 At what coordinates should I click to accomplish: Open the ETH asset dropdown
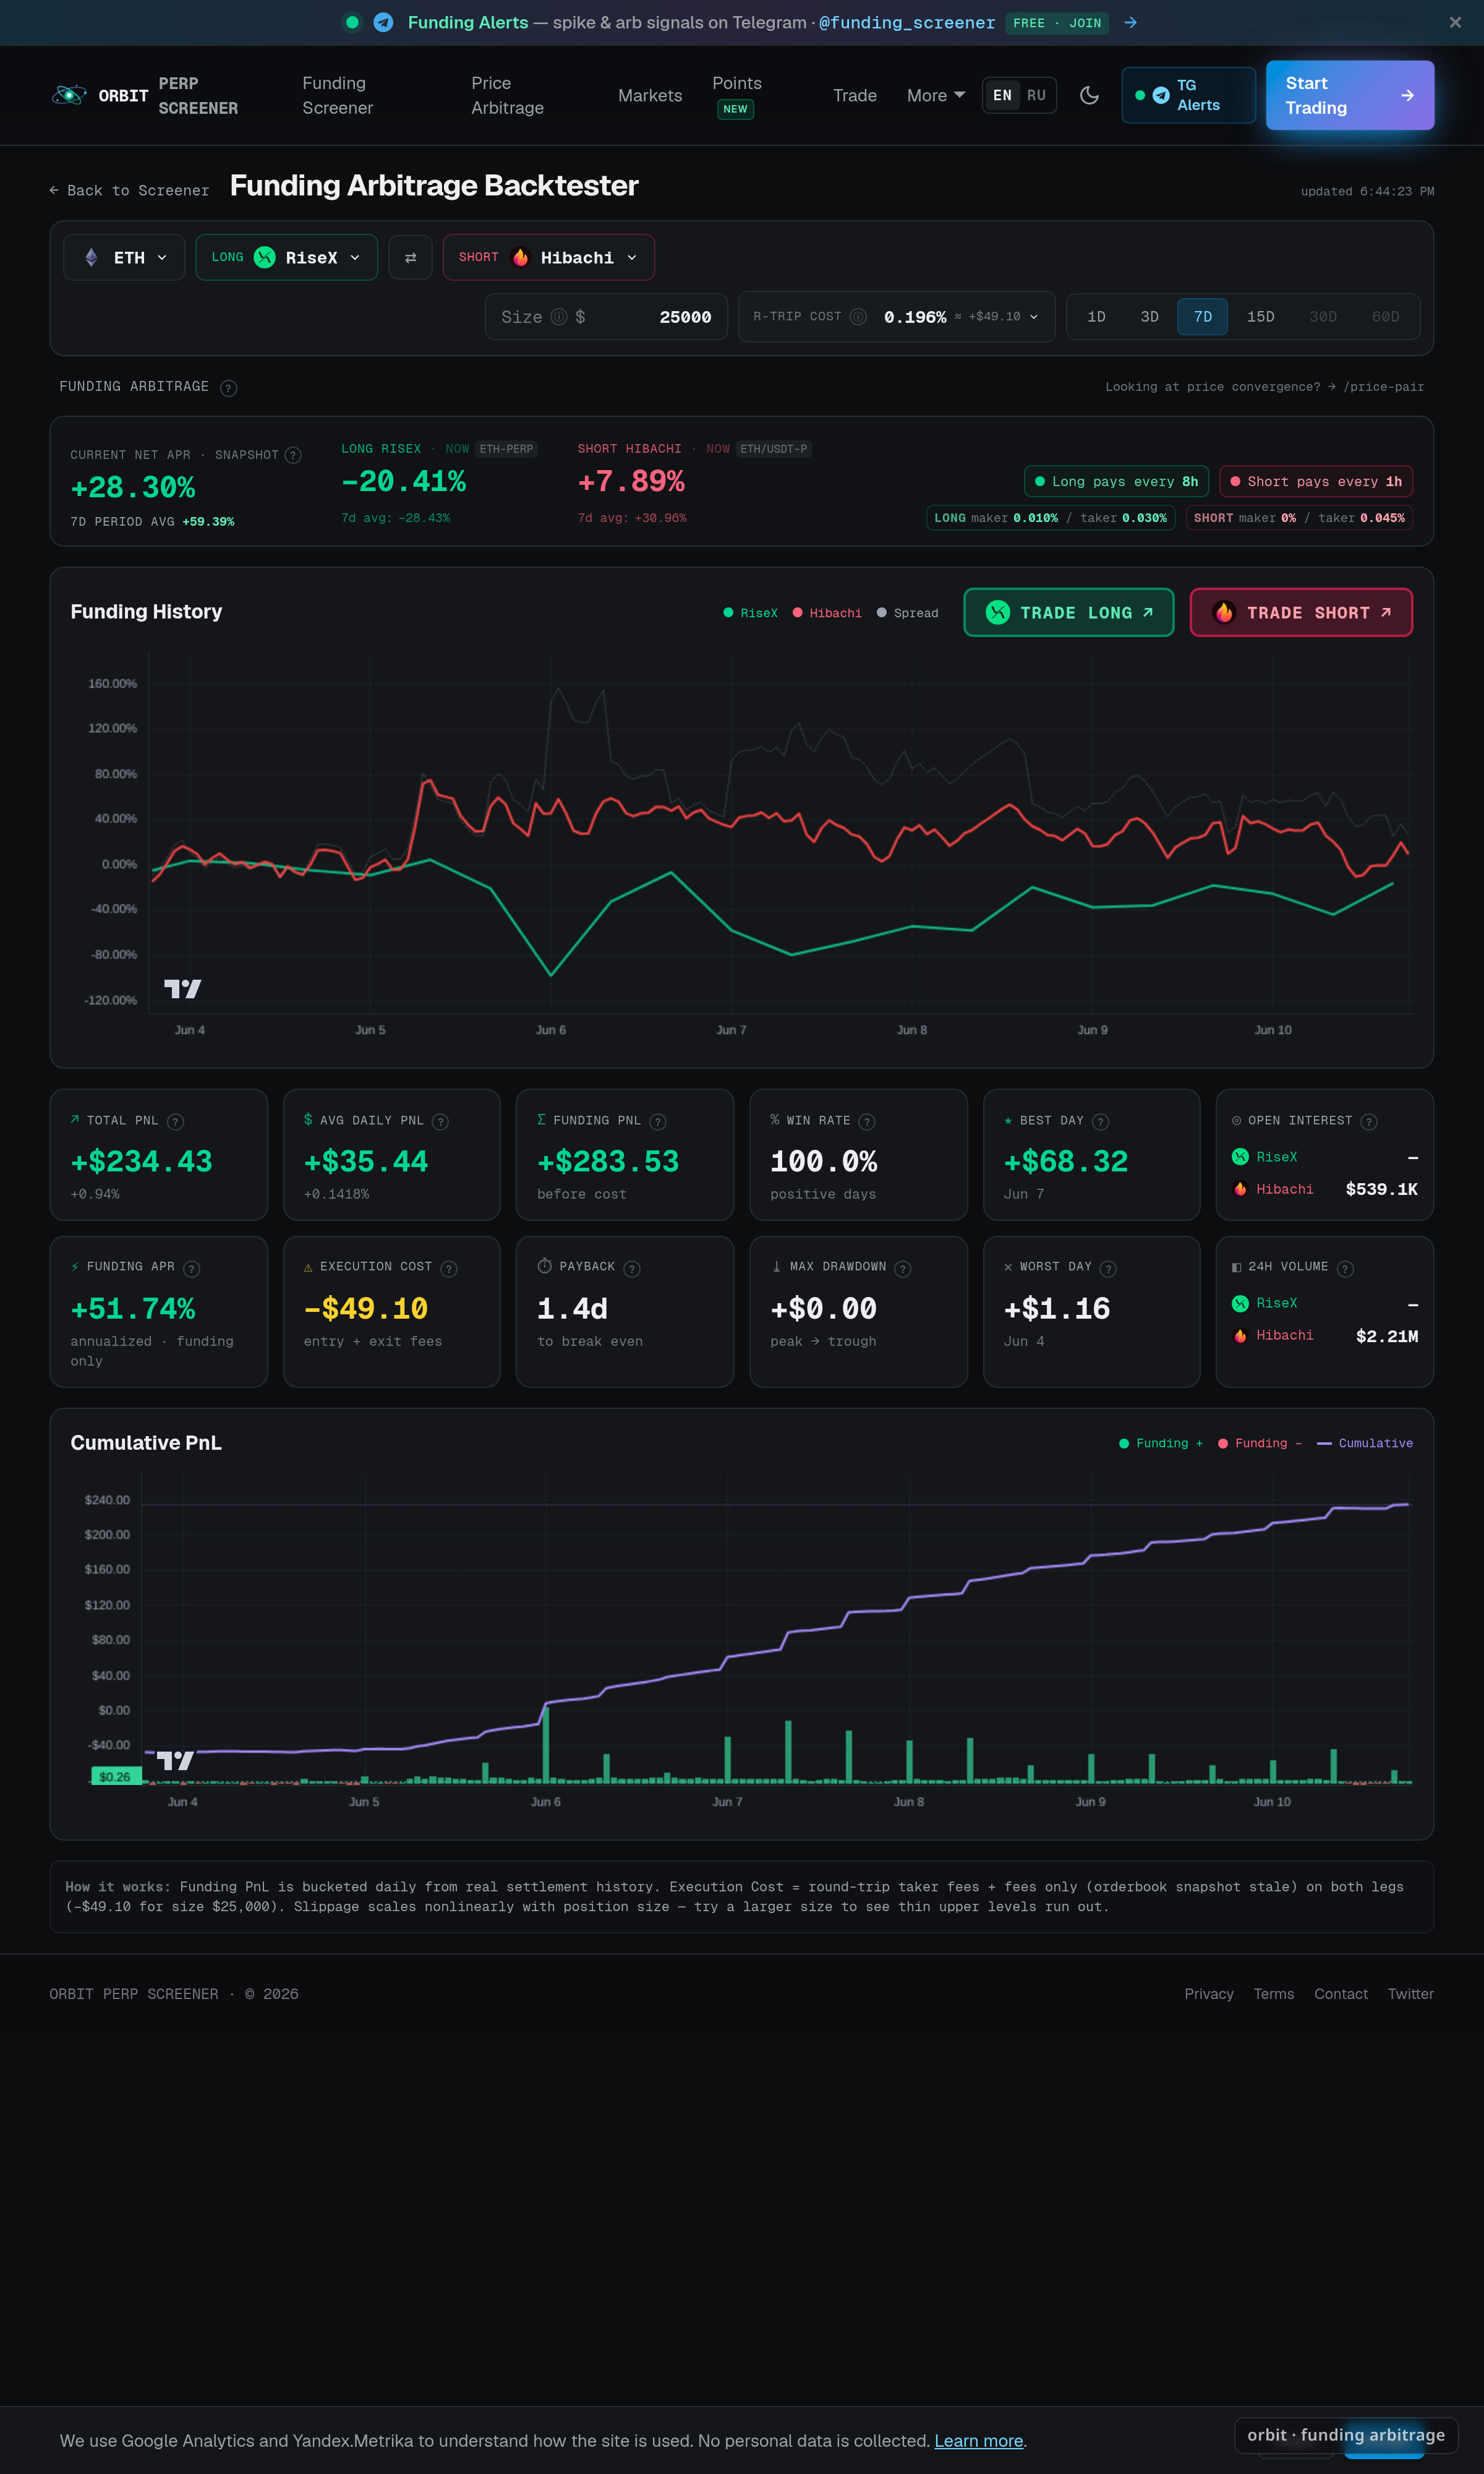coord(124,257)
